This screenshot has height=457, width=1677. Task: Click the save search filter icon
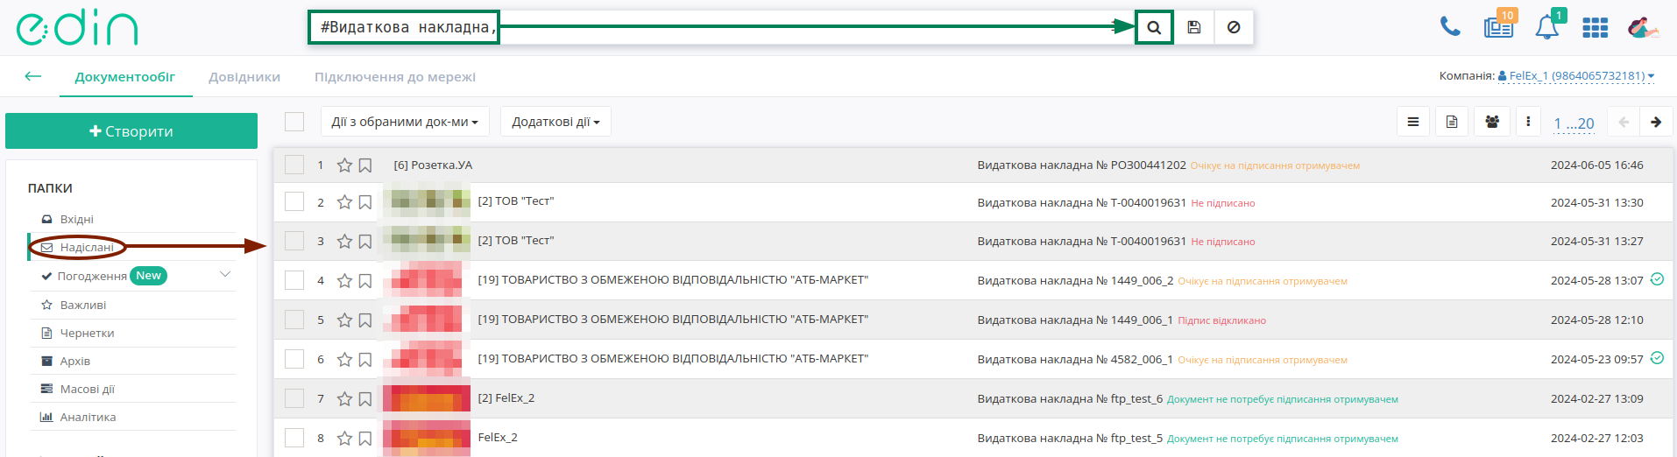[x=1193, y=27]
